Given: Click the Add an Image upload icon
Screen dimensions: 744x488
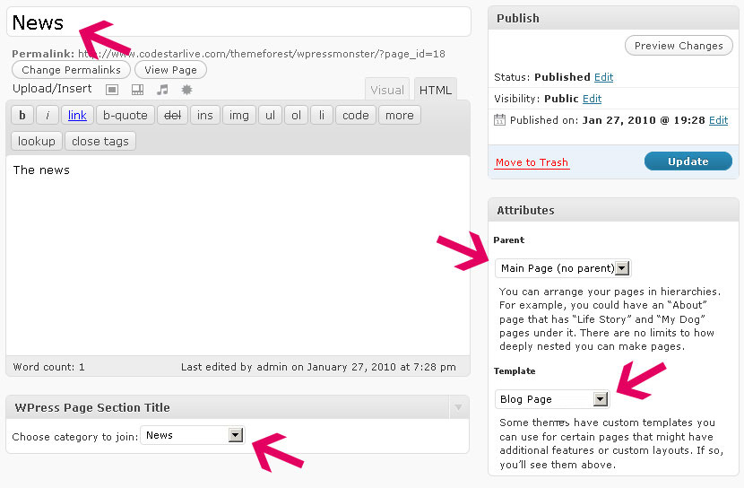Looking at the screenshot, I should click(x=112, y=90).
